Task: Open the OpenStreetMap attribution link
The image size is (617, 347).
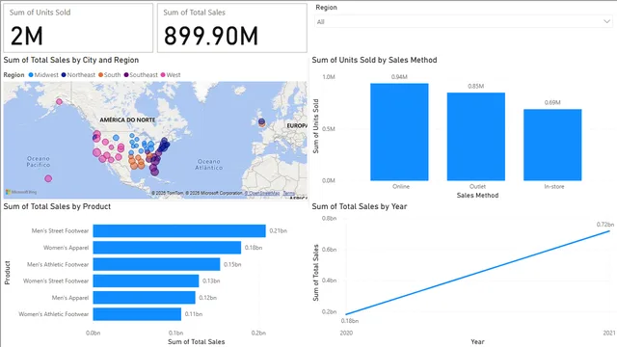Action: click(262, 193)
